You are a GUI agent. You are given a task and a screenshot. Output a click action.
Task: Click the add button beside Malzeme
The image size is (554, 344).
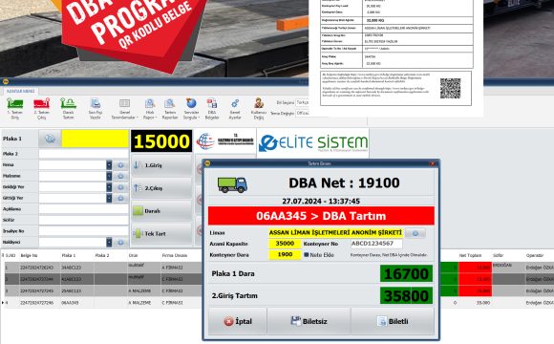[x=120, y=176]
